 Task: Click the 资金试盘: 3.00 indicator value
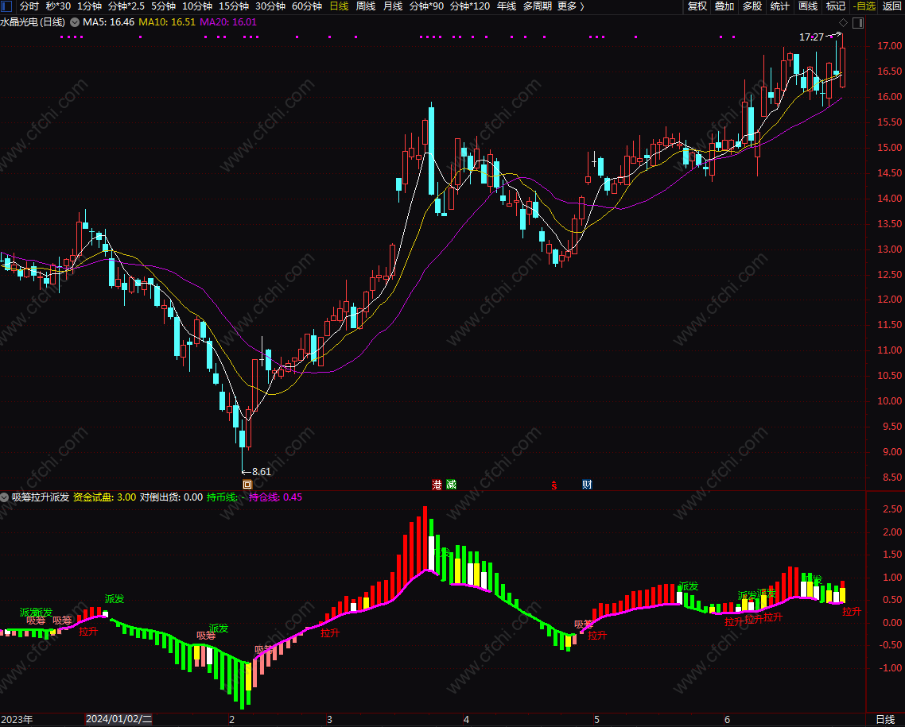104,497
